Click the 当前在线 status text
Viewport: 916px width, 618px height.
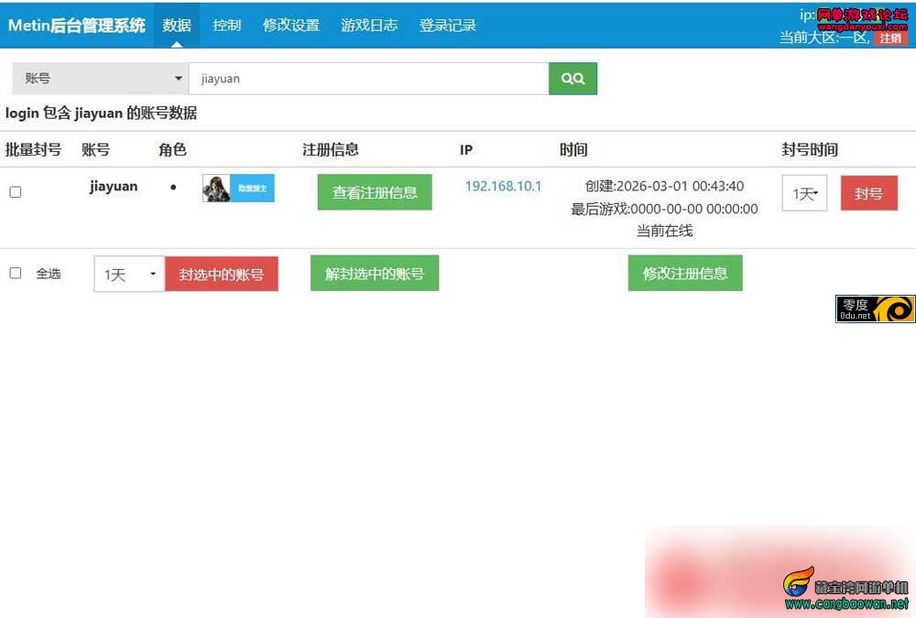coord(664,232)
